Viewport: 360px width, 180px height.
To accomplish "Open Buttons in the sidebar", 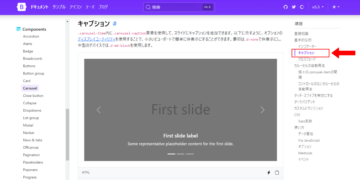I will 29,66.
